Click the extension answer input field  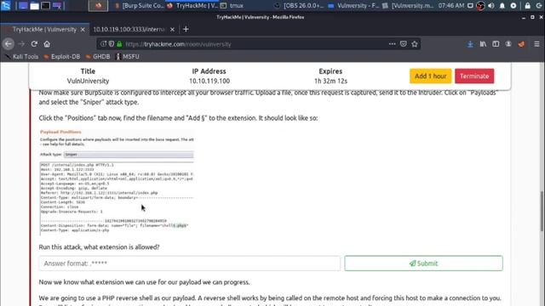pos(189,263)
